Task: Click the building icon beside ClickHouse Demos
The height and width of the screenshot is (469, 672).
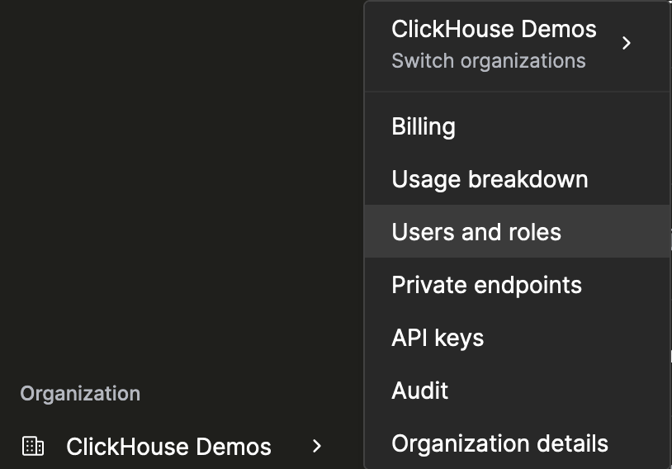Action: coord(33,447)
